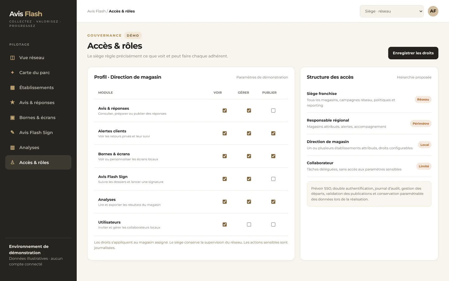Toggle Voir for Analyses

click(x=224, y=202)
